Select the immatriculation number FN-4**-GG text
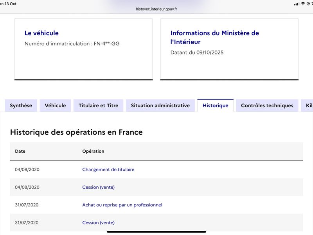The height and width of the screenshot is (235, 313). (106, 43)
